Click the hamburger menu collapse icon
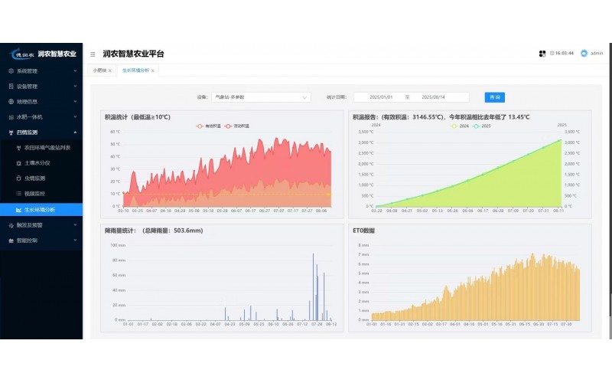The width and height of the screenshot is (612, 383). pos(93,54)
